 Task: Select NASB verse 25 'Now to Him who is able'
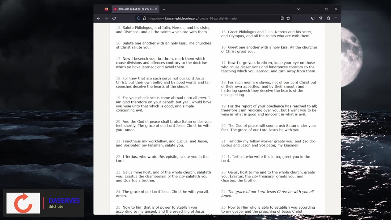(268, 210)
